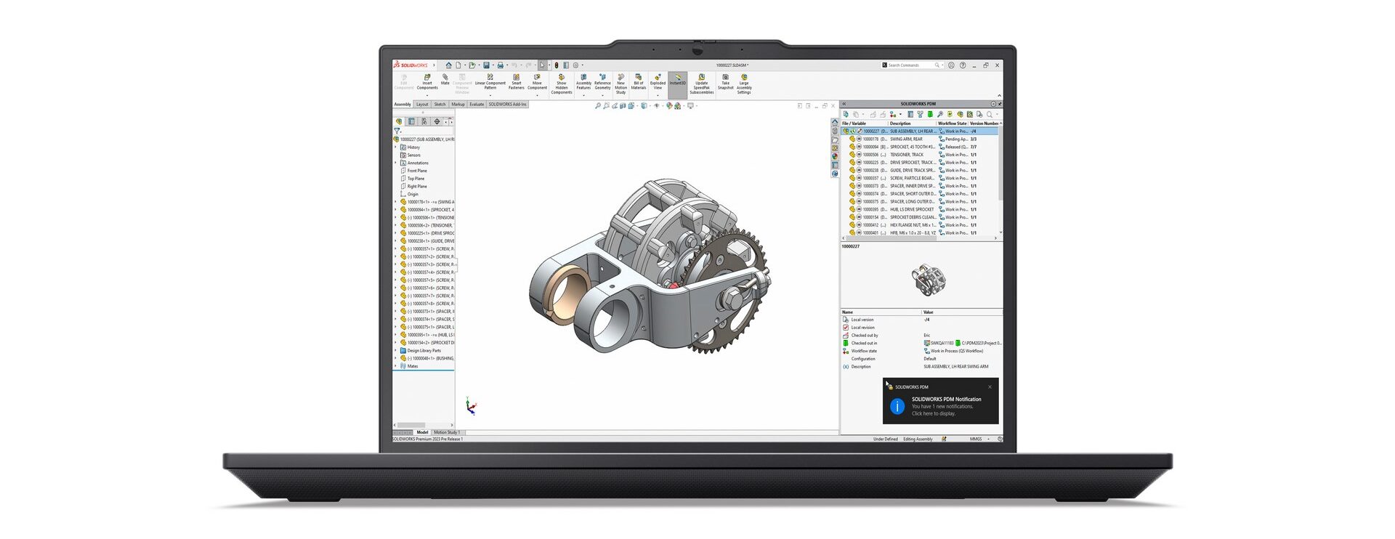Toggle the Rebuild traffic light icon

557,65
